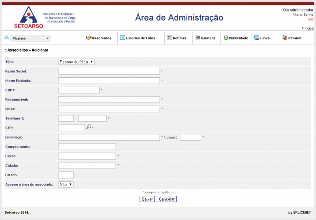Click the by SPLICENET footer link
This screenshot has height=220, width=316.
coord(299,213)
